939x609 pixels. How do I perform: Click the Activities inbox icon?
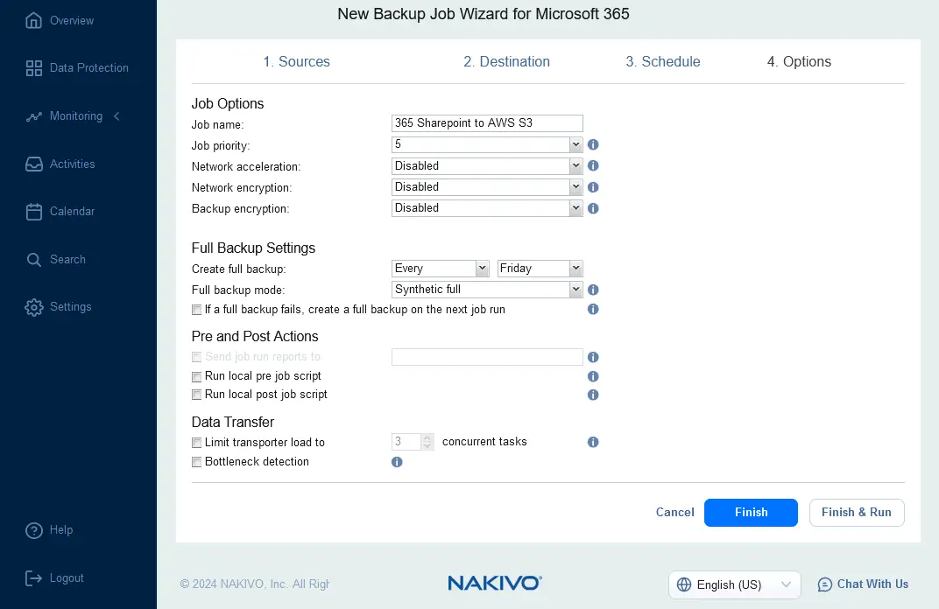33,164
